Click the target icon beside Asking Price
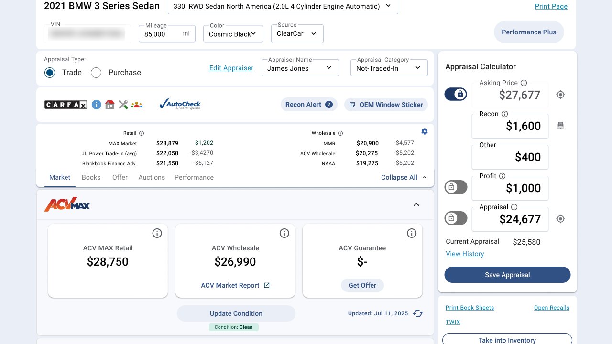612x344 pixels. point(561,95)
